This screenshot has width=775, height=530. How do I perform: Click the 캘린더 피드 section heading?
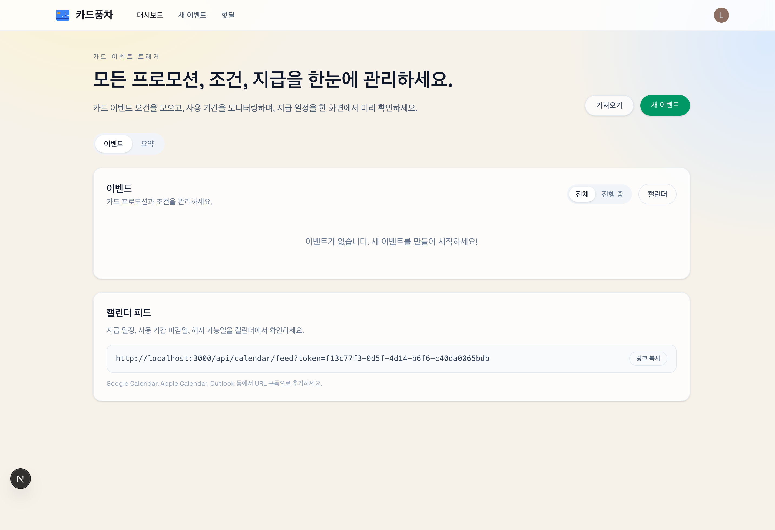[129, 313]
